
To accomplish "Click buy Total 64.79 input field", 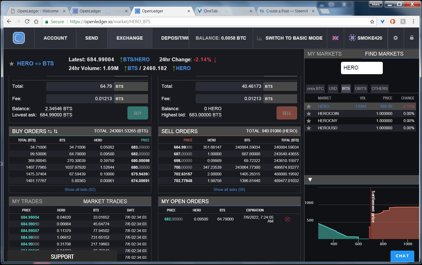I will [80, 86].
